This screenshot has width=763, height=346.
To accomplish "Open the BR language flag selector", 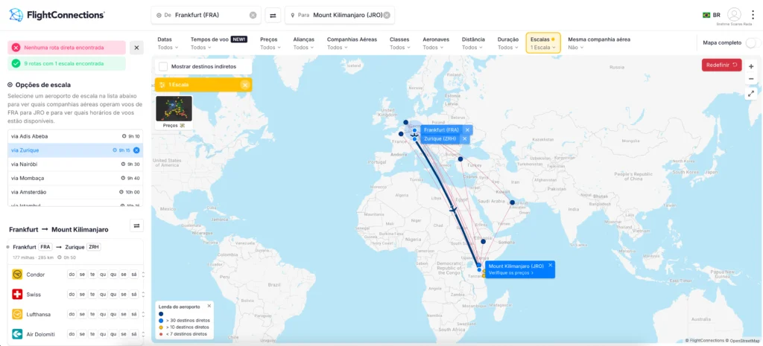I will click(x=712, y=15).
